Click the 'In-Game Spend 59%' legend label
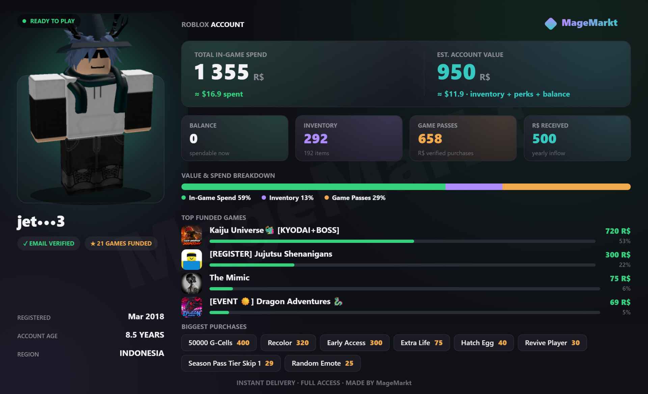Image resolution: width=648 pixels, height=394 pixels. pyautogui.click(x=220, y=198)
